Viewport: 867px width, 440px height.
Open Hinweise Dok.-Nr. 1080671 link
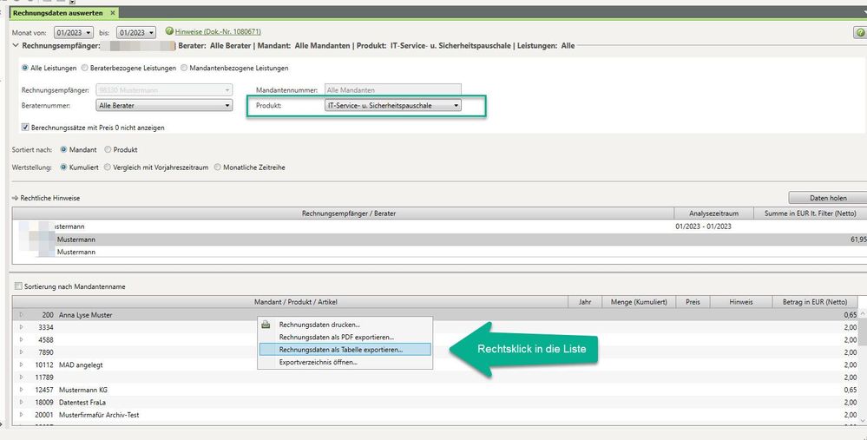[218, 31]
